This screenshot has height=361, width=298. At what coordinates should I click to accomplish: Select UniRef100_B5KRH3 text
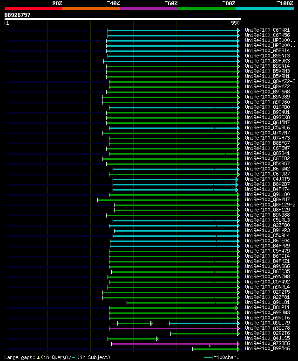(x=267, y=71)
